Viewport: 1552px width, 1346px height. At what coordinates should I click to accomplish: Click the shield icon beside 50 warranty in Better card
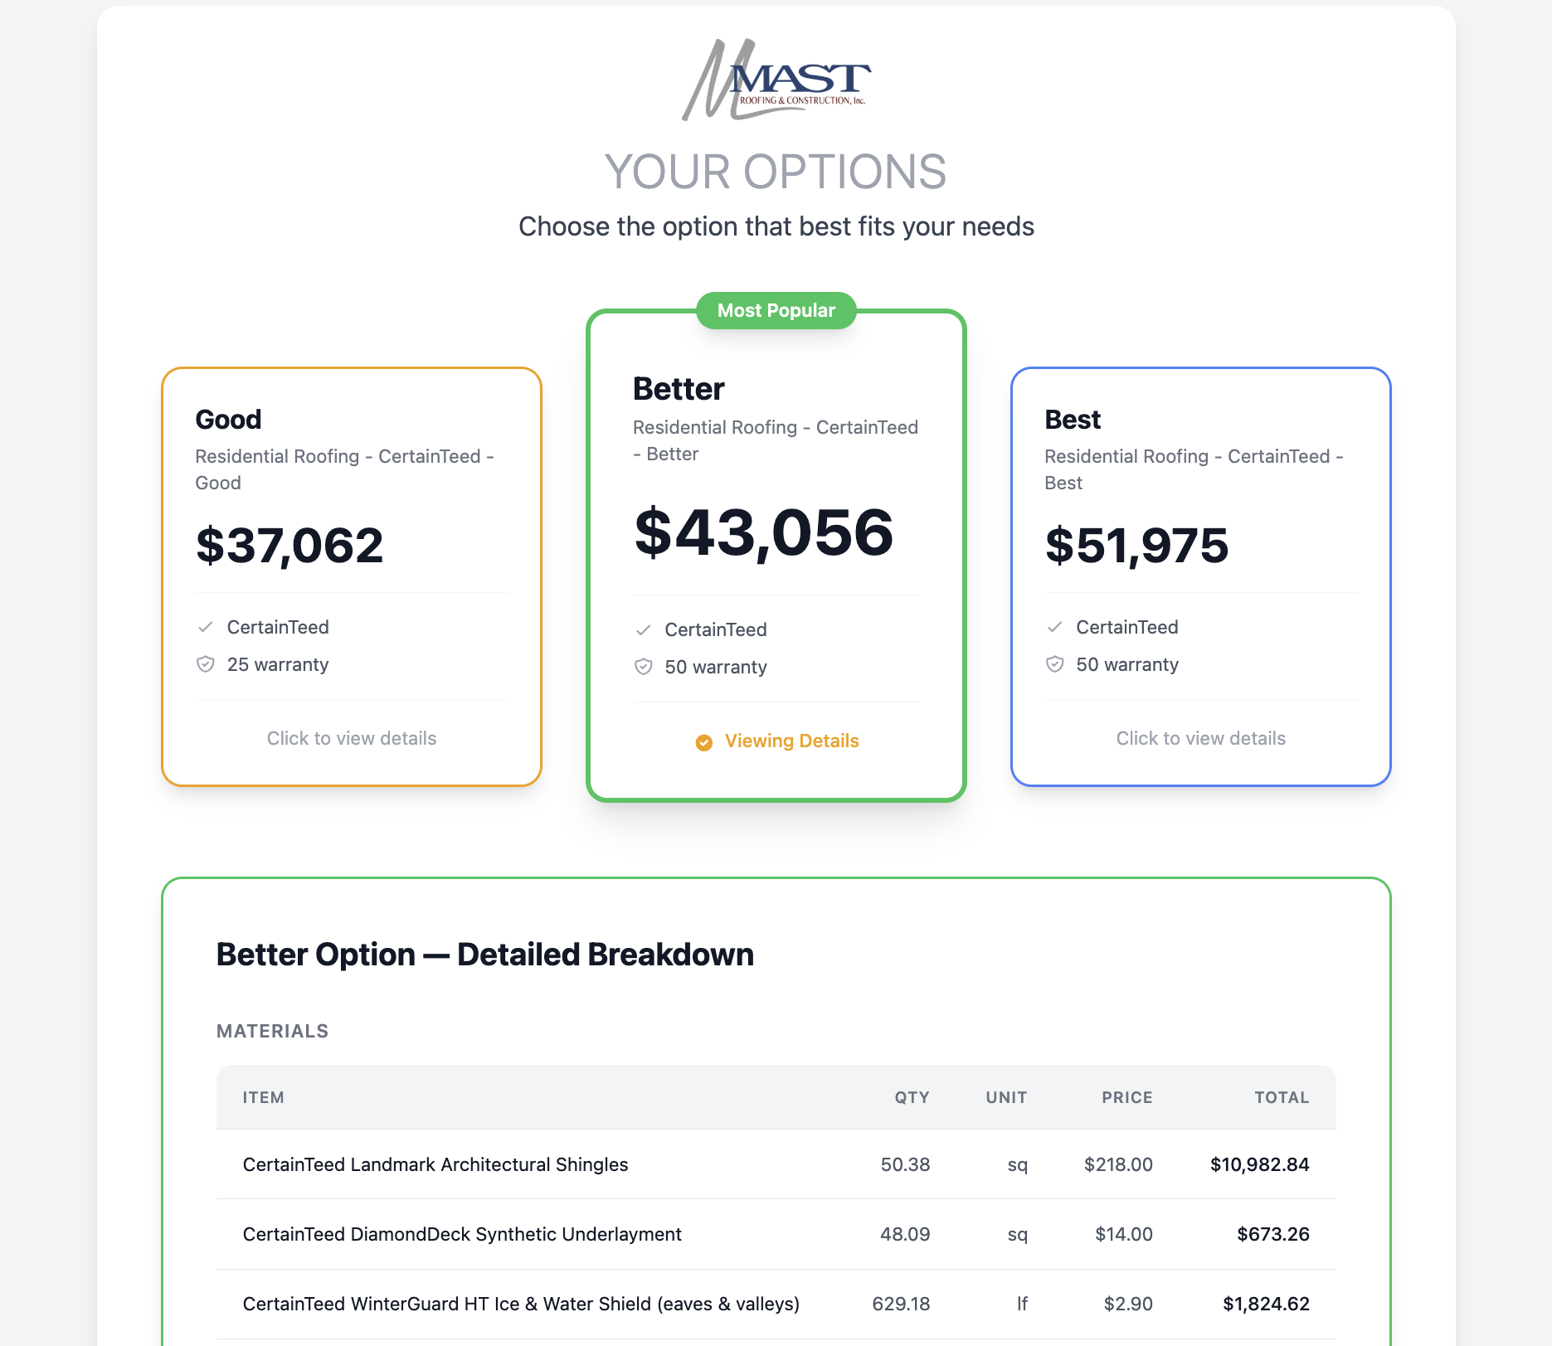(643, 667)
